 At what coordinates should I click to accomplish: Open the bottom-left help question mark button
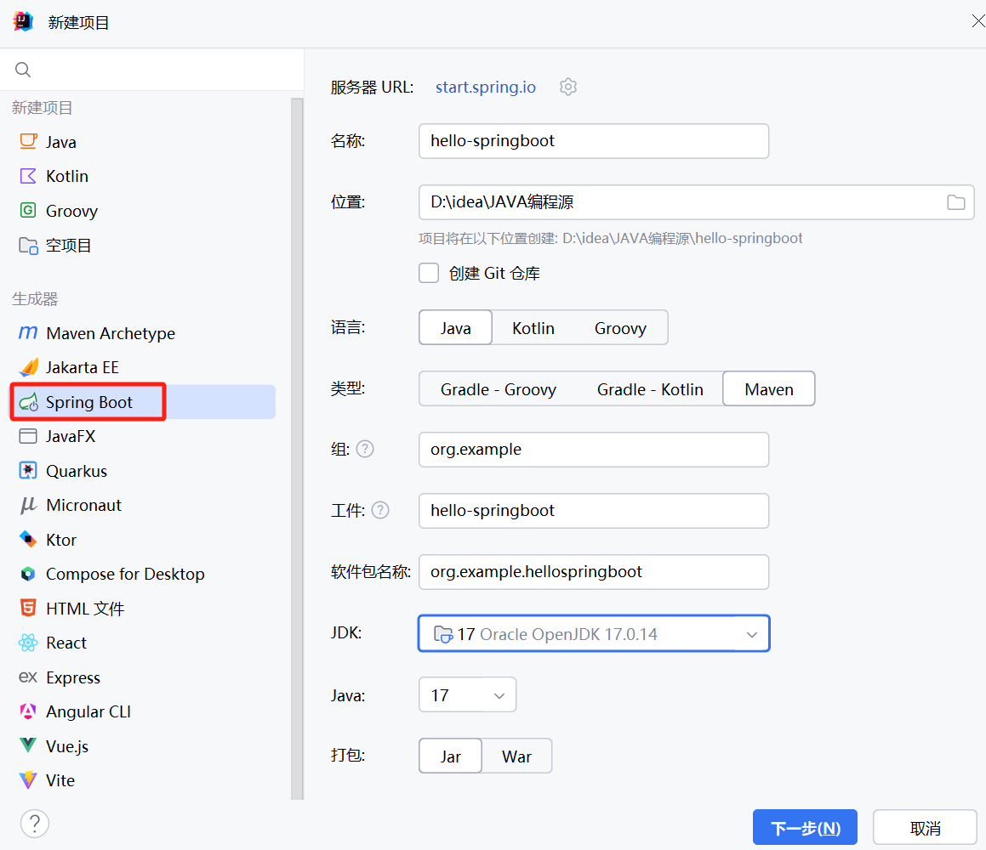[35, 823]
